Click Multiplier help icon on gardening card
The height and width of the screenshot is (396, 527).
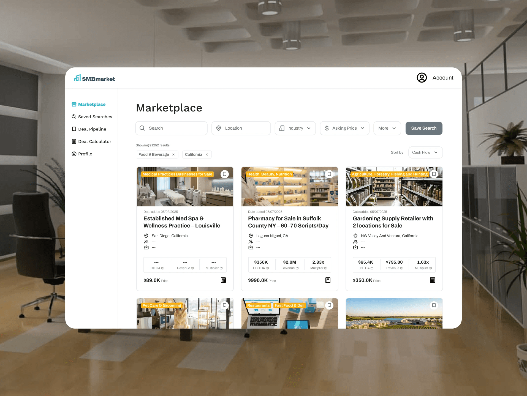tap(430, 268)
